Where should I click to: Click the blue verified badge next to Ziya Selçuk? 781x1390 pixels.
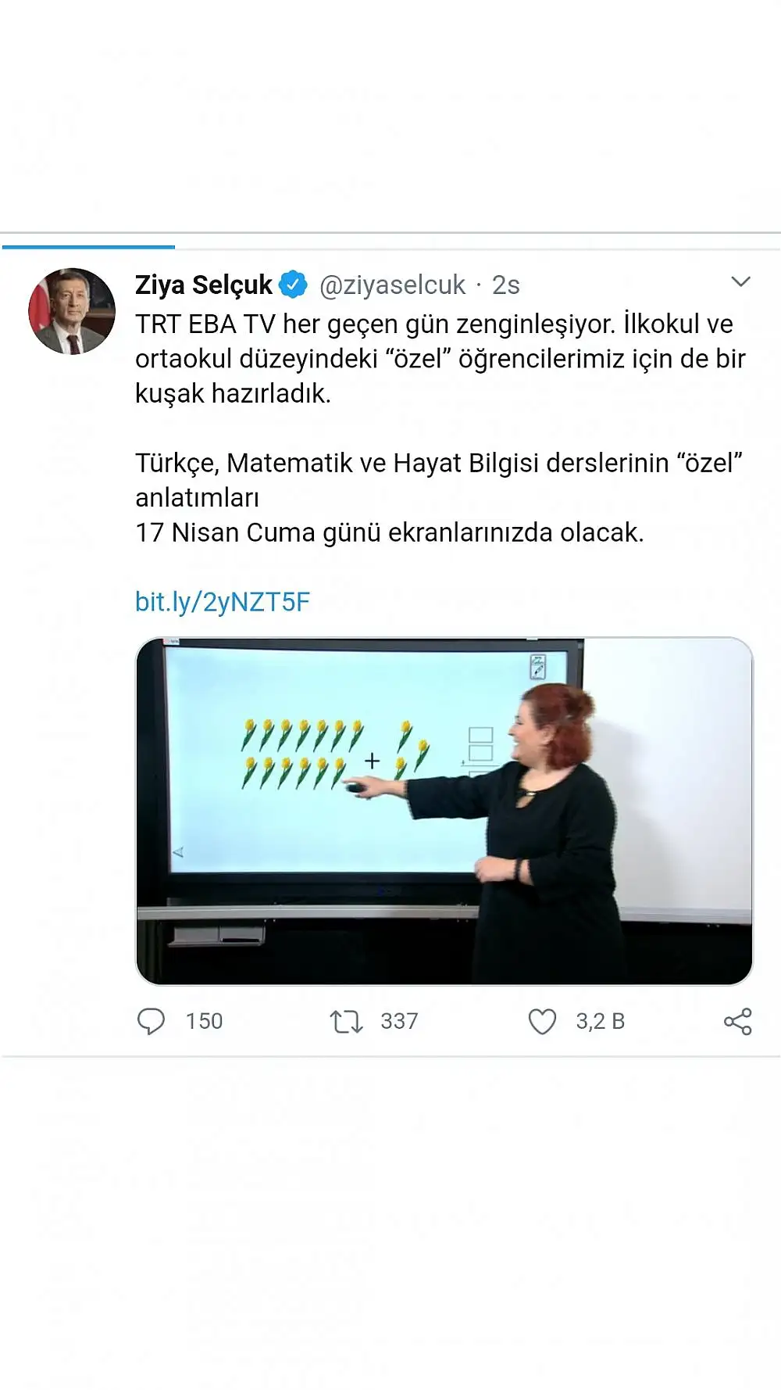[294, 285]
